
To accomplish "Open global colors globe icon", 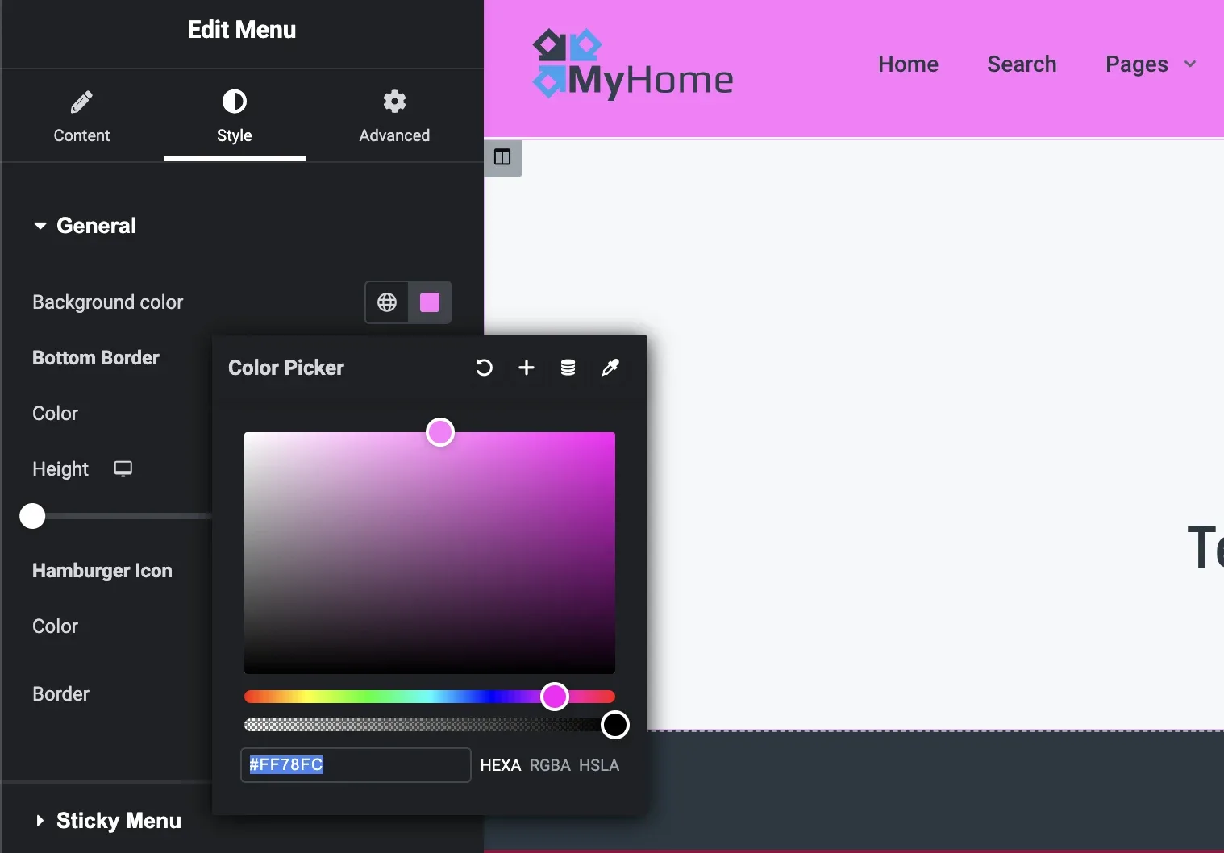I will [387, 302].
